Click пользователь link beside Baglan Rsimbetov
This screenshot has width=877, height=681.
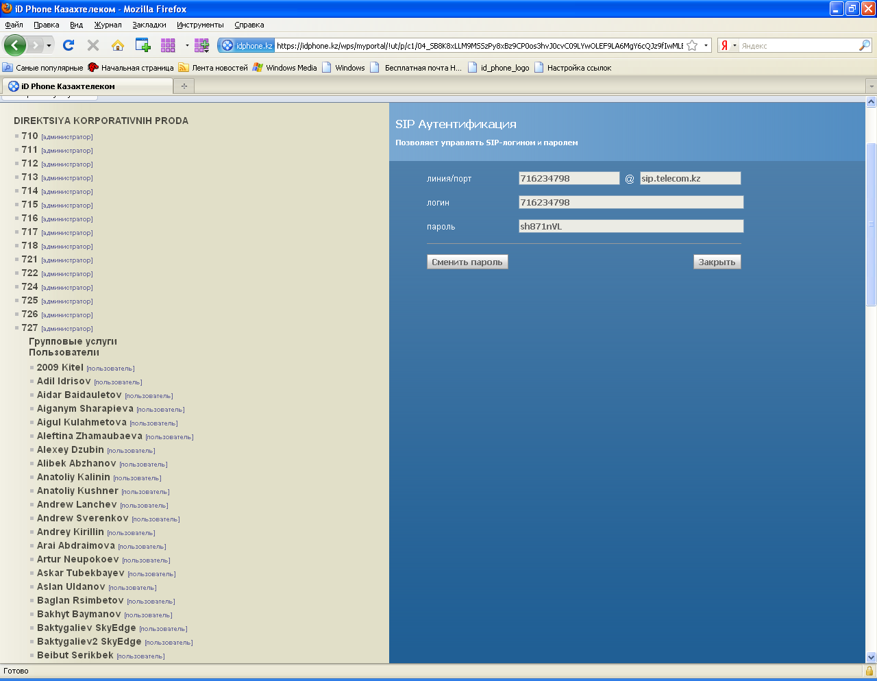151,602
